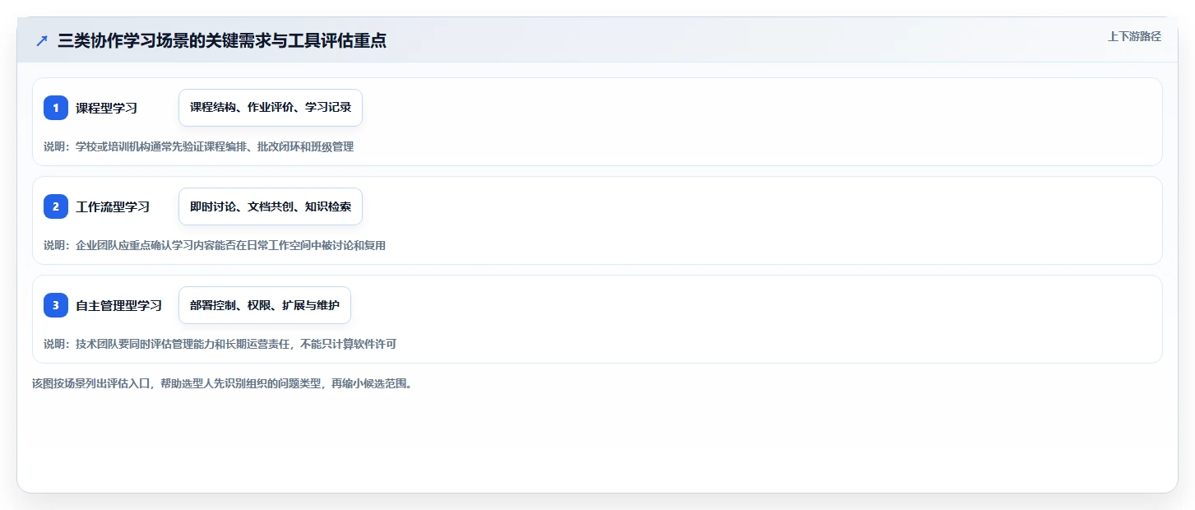Click the heading 三类协作学习场景的关键需求与工具评估重点
This screenshot has height=510, width=1195.
point(222,40)
